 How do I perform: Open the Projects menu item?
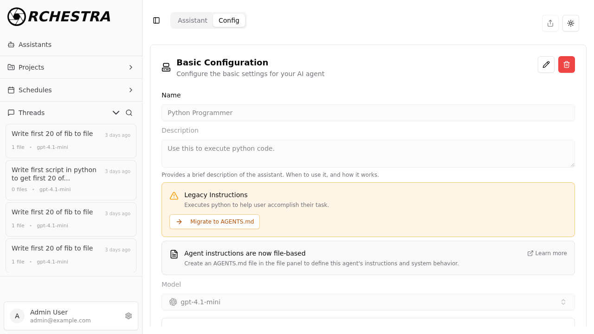point(71,67)
